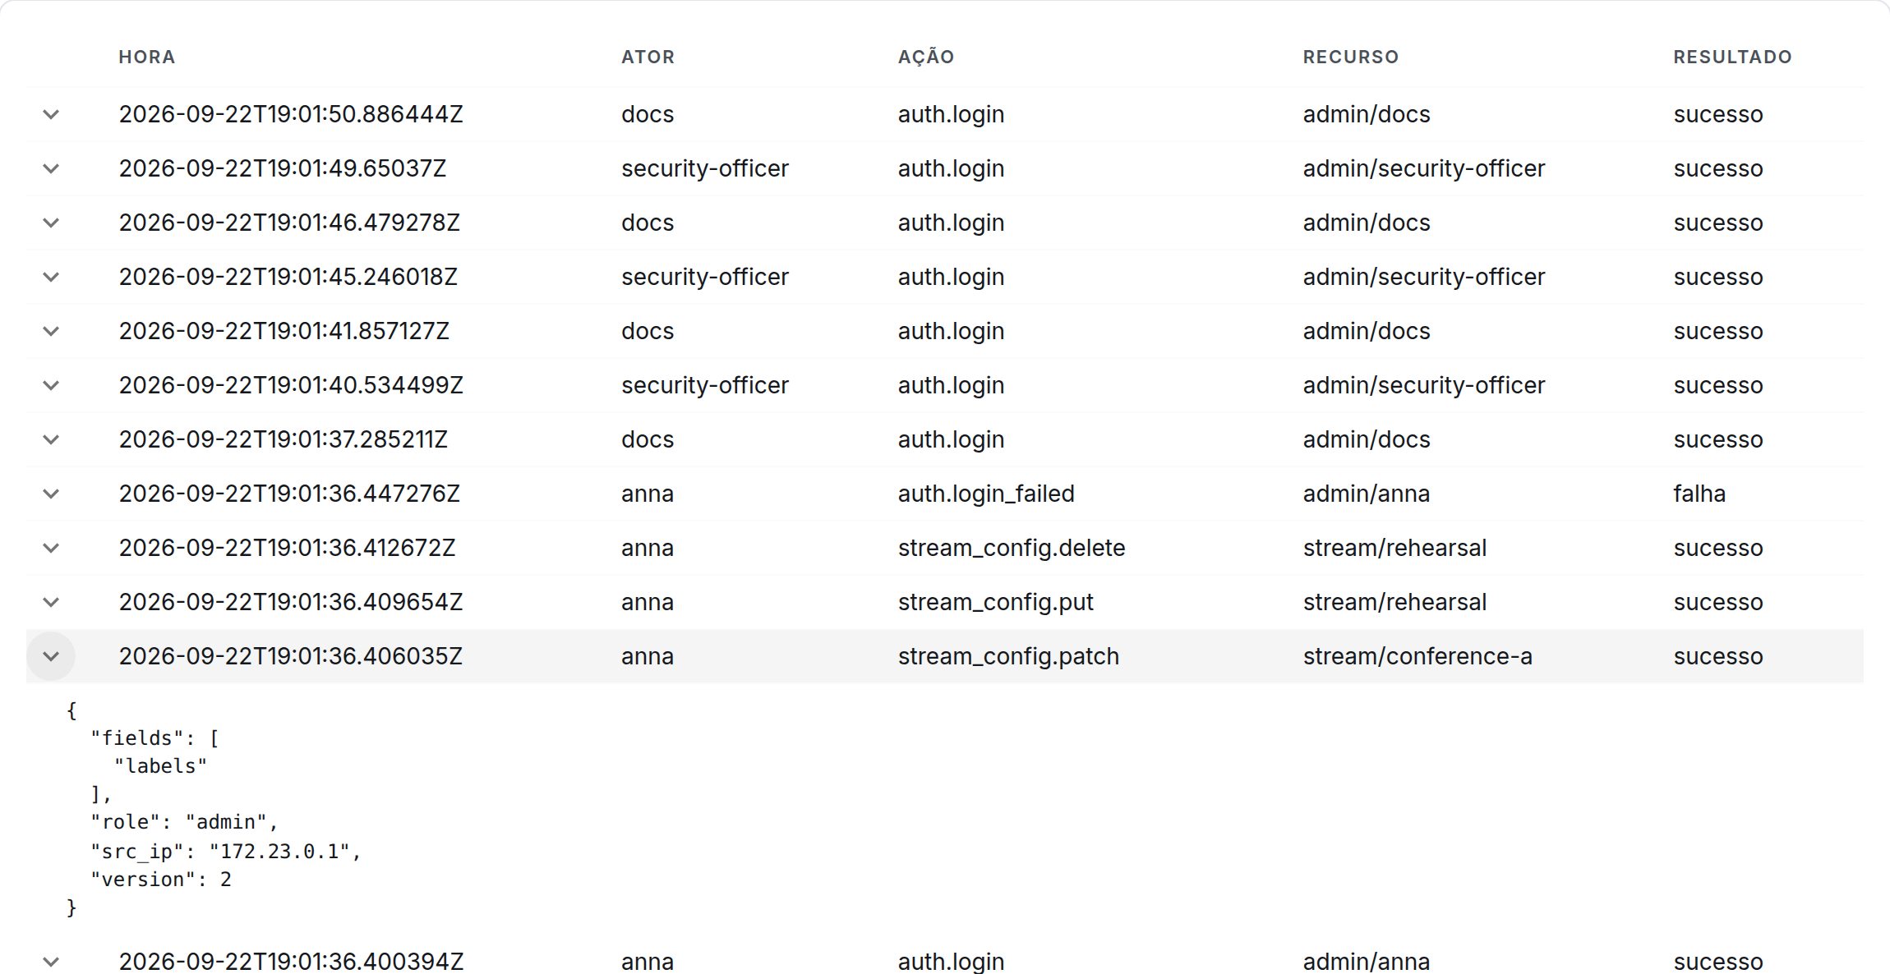Image resolution: width=1890 pixels, height=974 pixels.
Task: Select the stream_config.patch action cell
Action: [x=1008, y=656]
